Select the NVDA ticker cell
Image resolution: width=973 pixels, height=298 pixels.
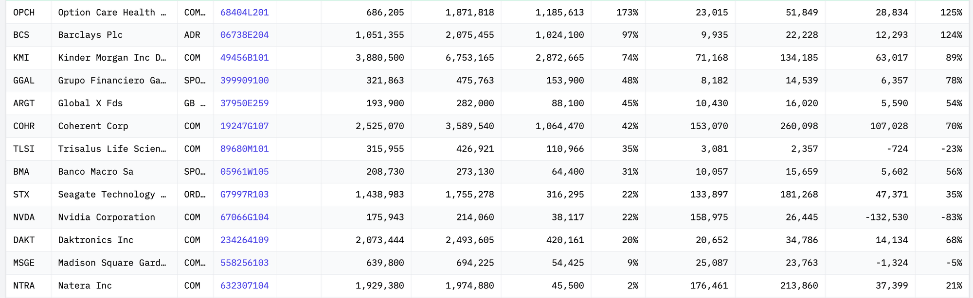click(29, 217)
